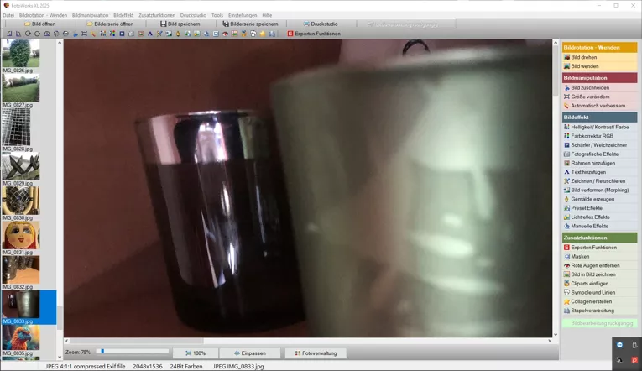
Task: Choose Rote Augen entfernen tool
Action: (x=595, y=265)
